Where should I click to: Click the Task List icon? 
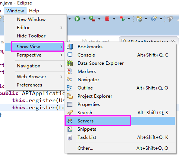[70, 137]
